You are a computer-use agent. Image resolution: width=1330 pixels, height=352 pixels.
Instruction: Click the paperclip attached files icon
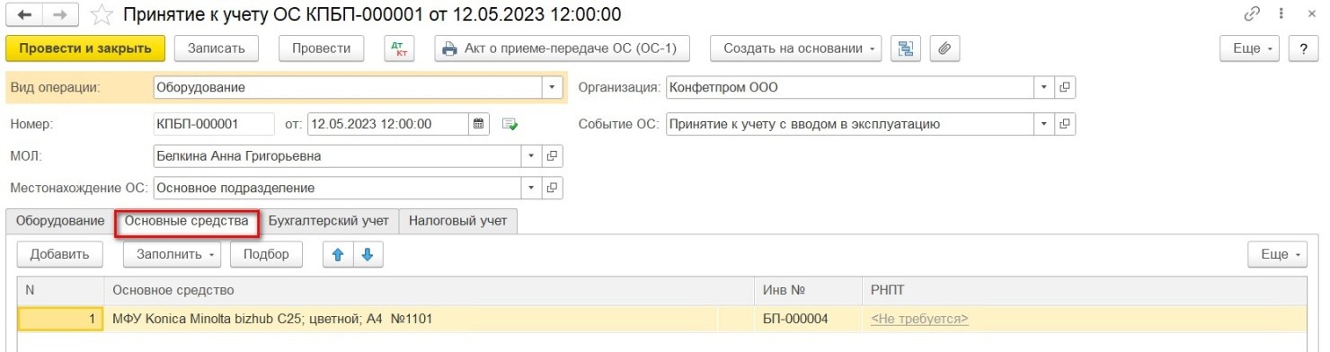[x=944, y=48]
